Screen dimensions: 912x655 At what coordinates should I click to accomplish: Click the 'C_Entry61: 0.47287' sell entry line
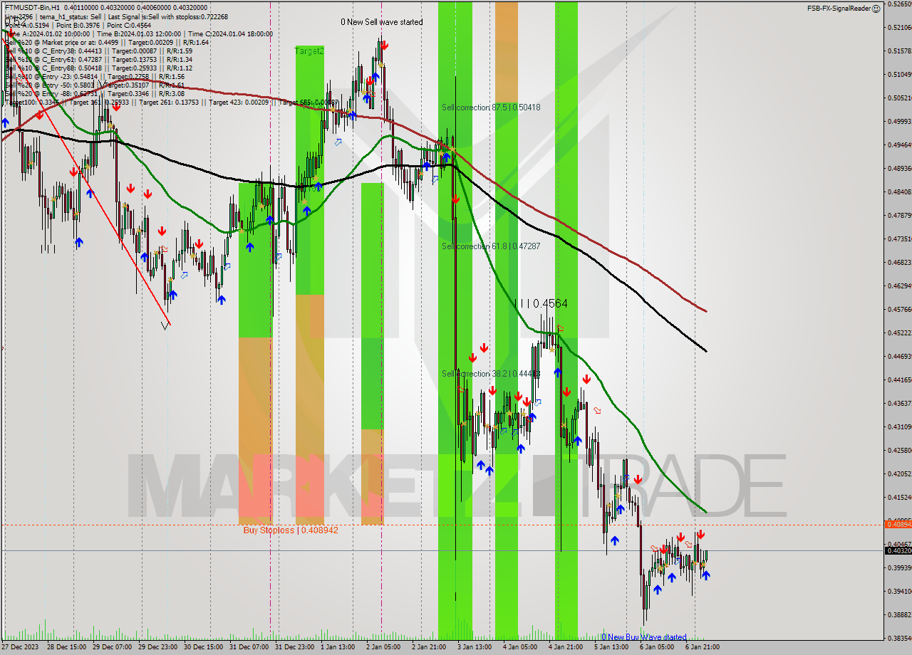click(x=98, y=59)
